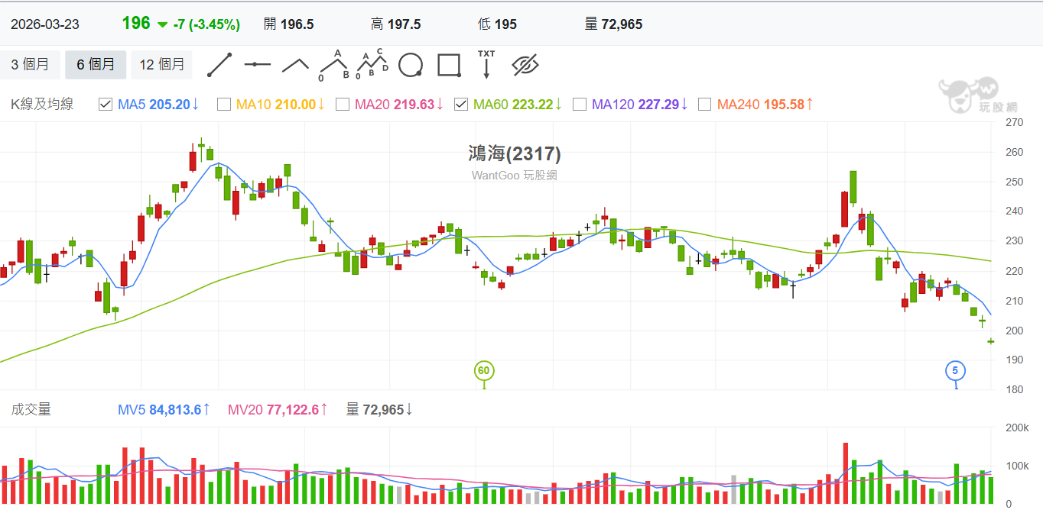Select the 0-A-B wave pattern tool
The height and width of the screenshot is (513, 1043).
(334, 65)
